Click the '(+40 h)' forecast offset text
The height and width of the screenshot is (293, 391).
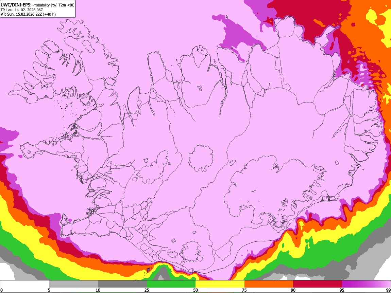pos(49,14)
